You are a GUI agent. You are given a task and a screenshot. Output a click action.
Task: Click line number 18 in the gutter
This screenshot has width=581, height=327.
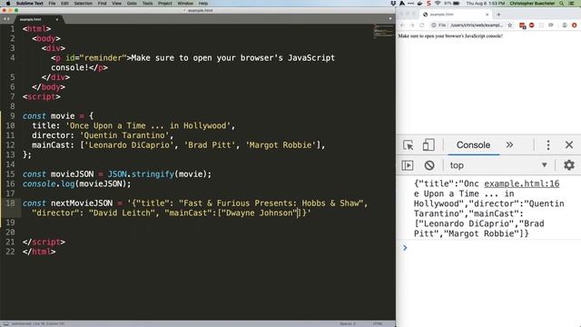coord(10,203)
